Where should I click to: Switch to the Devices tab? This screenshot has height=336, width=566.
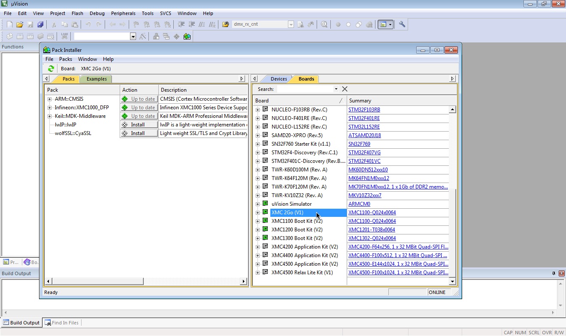[278, 79]
